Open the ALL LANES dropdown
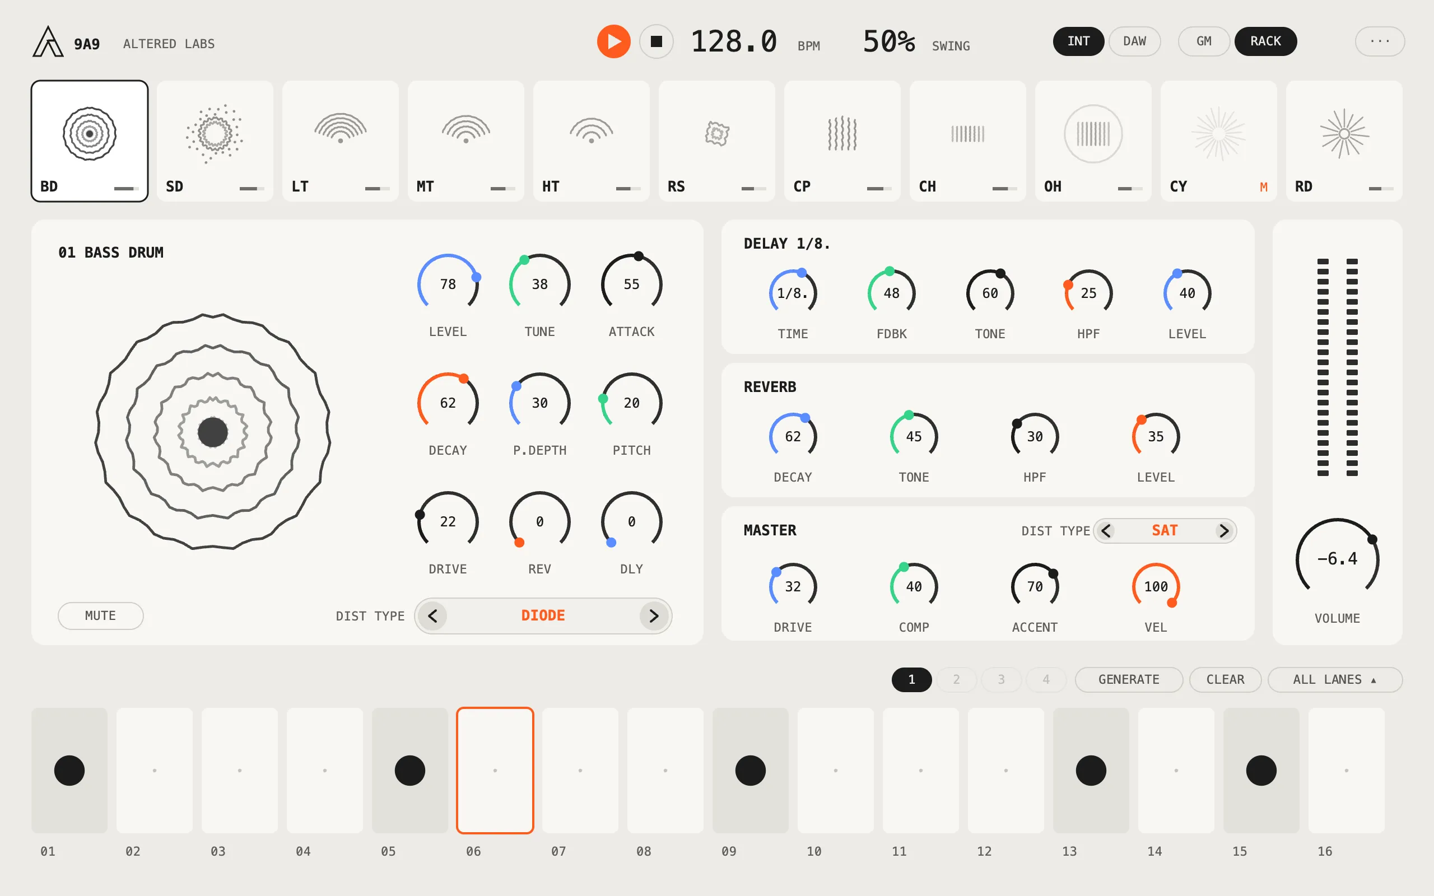Viewport: 1434px width, 896px height. pyautogui.click(x=1335, y=680)
